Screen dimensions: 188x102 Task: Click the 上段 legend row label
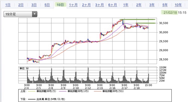23,91
